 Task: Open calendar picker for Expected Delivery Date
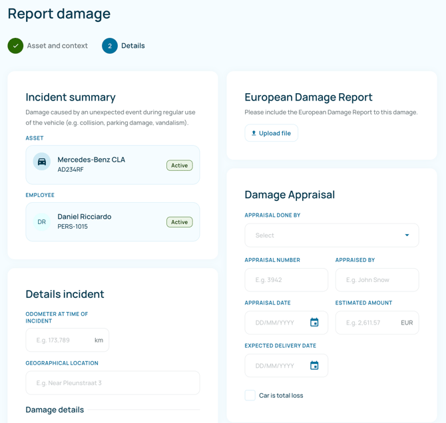[x=314, y=365]
